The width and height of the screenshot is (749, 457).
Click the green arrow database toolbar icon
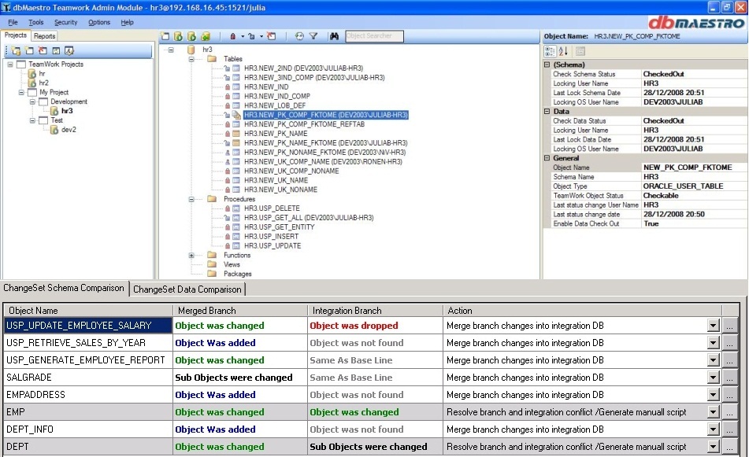[205, 36]
